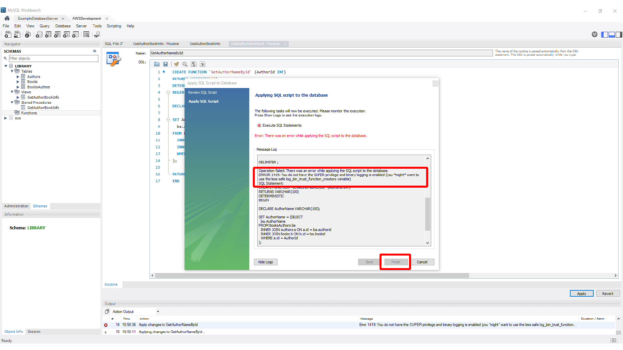Open the Database menu
The width and height of the screenshot is (623, 350).
63,26
